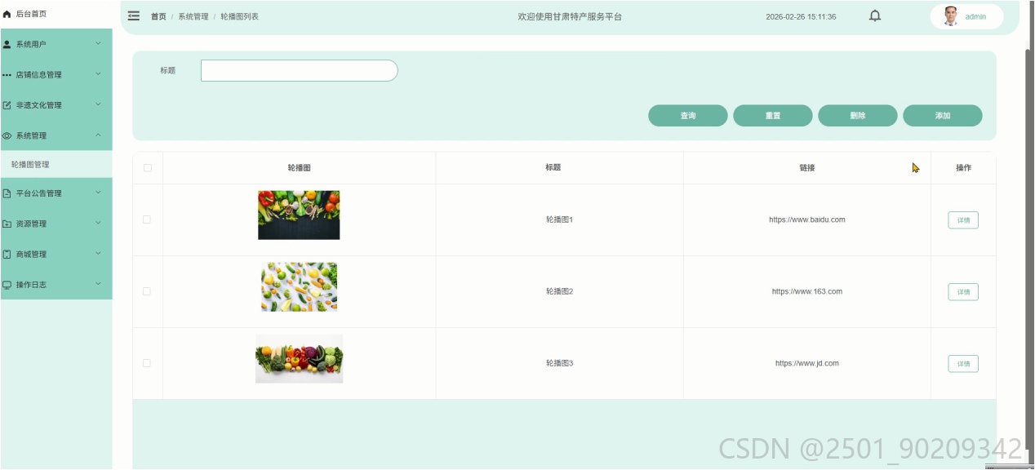Image resolution: width=1035 pixels, height=470 pixels.
Task: Click the home icon beside 后台首页
Action: (x=7, y=14)
